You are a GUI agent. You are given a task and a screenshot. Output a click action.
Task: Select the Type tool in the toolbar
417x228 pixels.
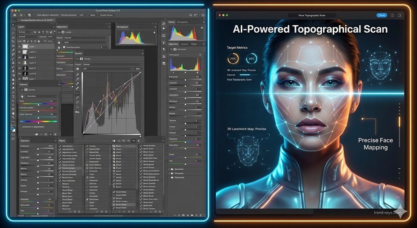13,96
